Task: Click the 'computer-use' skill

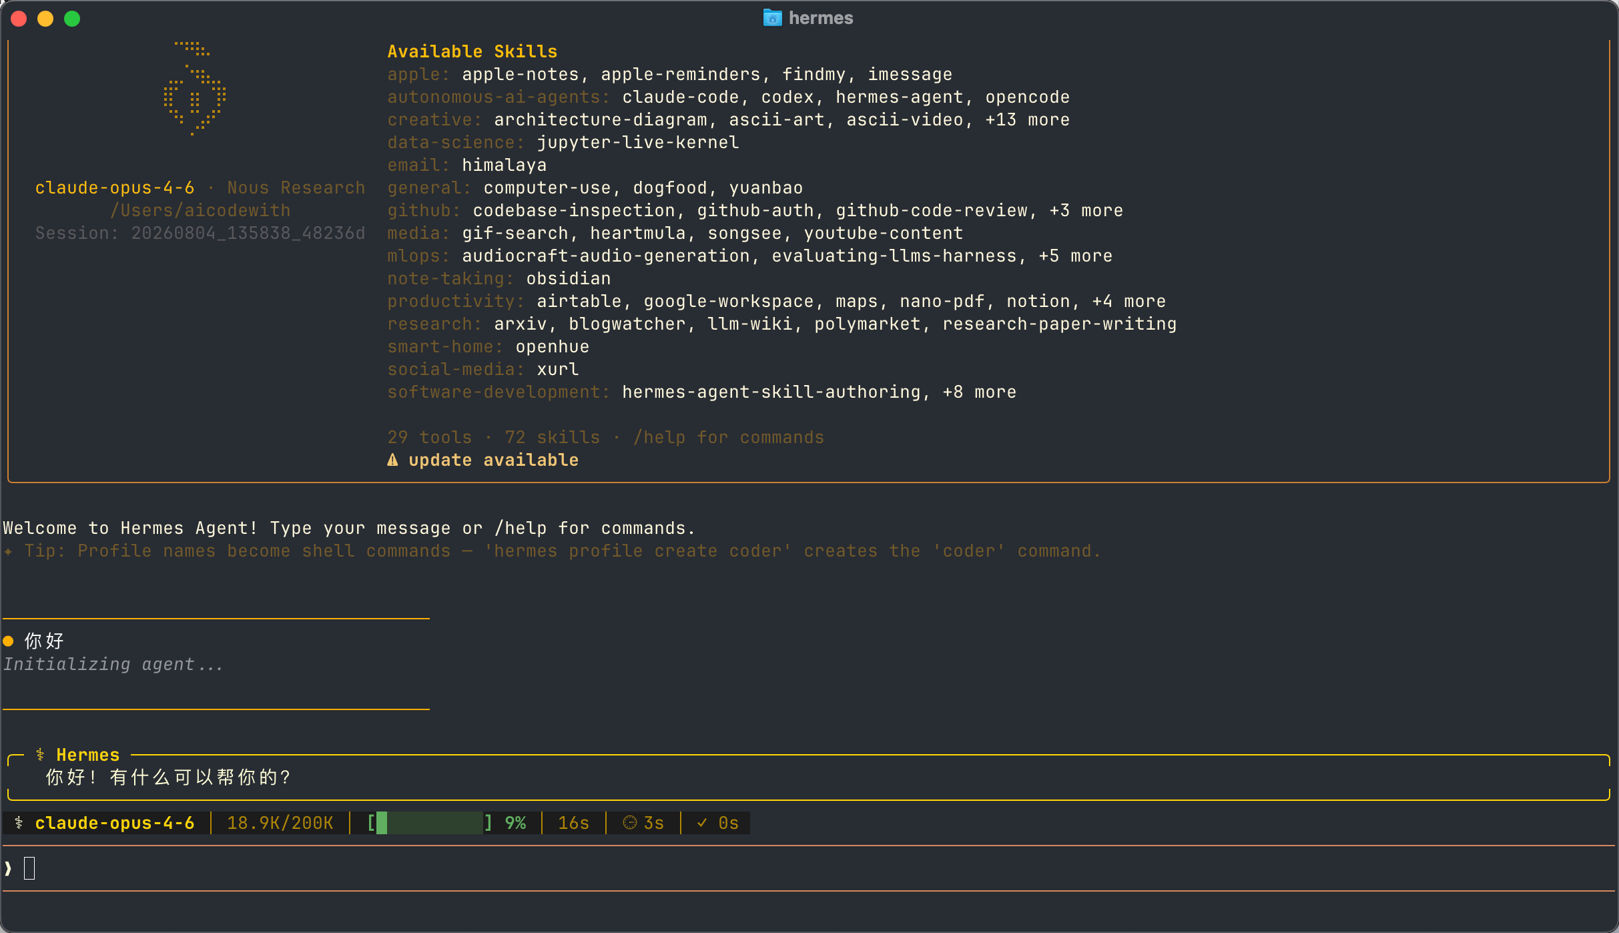Action: (x=547, y=188)
